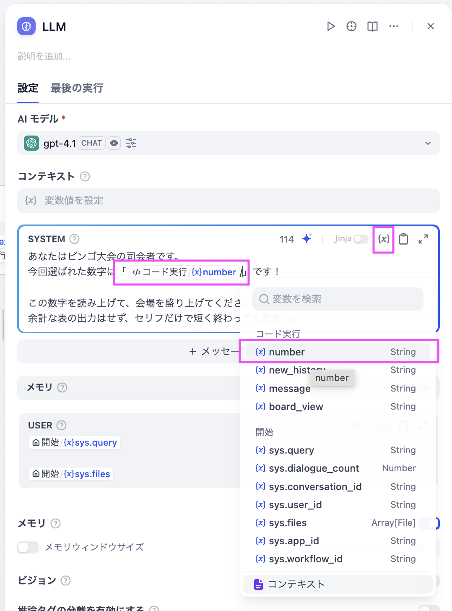Click the model parameter sliders icon

point(131,143)
